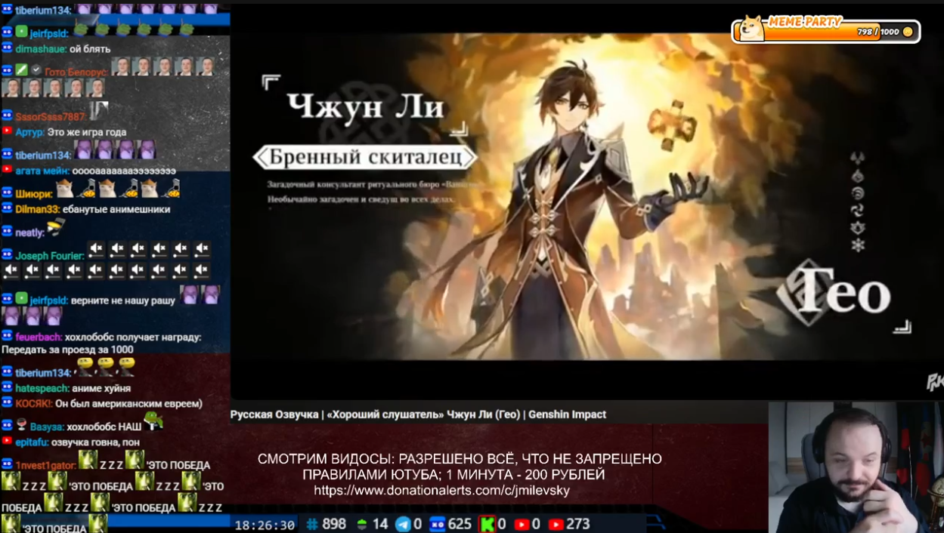Click the streamer webcam feed

(856, 467)
